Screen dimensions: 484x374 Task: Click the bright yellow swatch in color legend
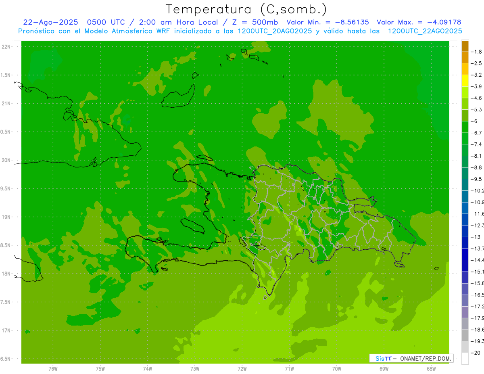tap(465, 81)
